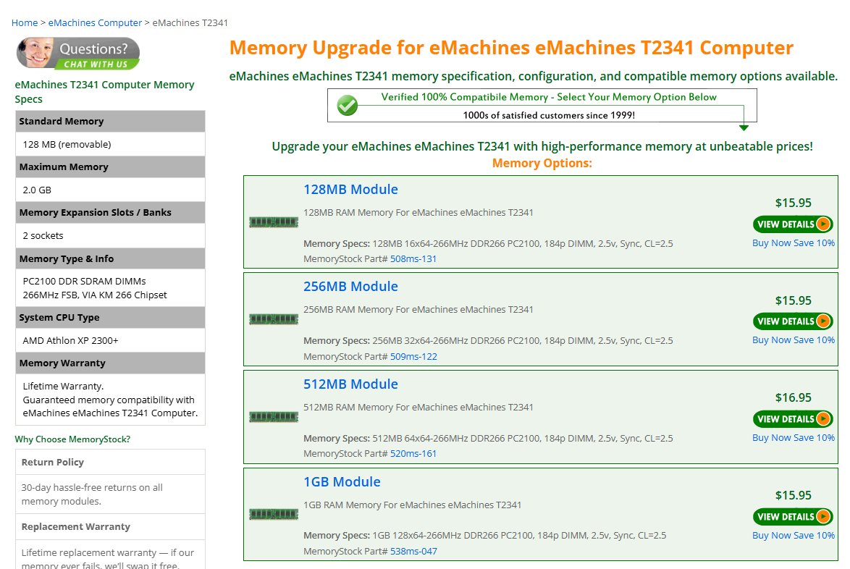Open part number 508ms-131 link
This screenshot has height=569, width=850.
(413, 259)
